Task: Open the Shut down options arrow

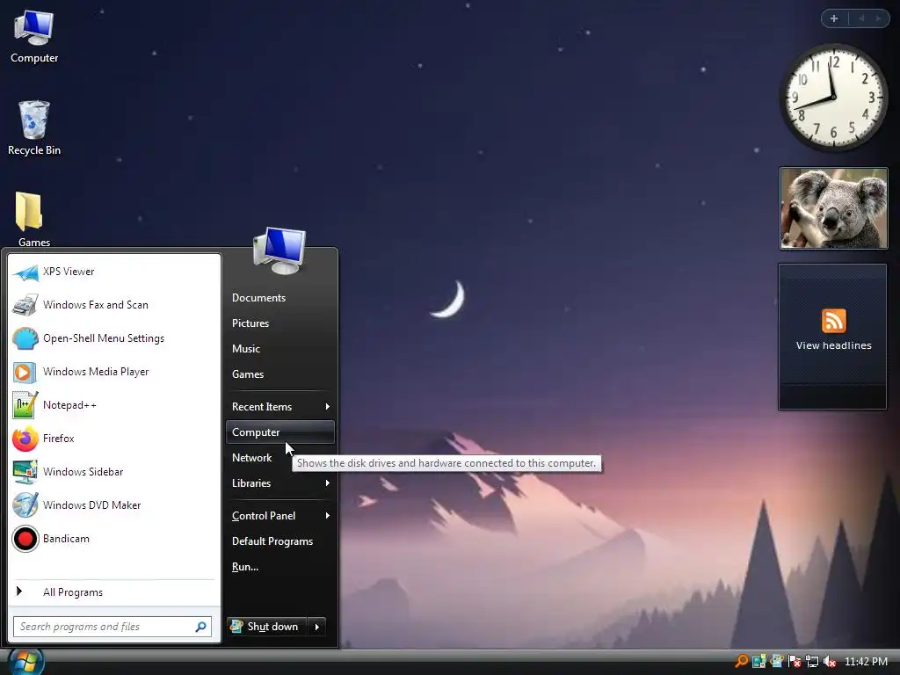Action: click(316, 627)
